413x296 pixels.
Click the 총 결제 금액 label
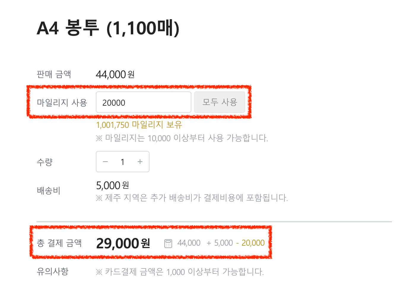(x=59, y=243)
